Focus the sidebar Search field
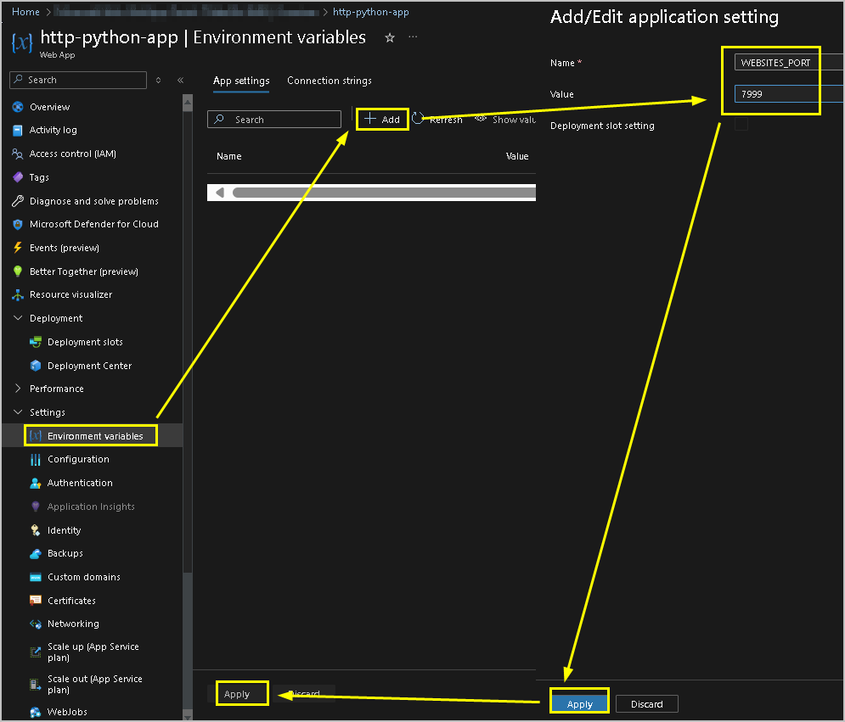The width and height of the screenshot is (845, 722). click(x=78, y=81)
